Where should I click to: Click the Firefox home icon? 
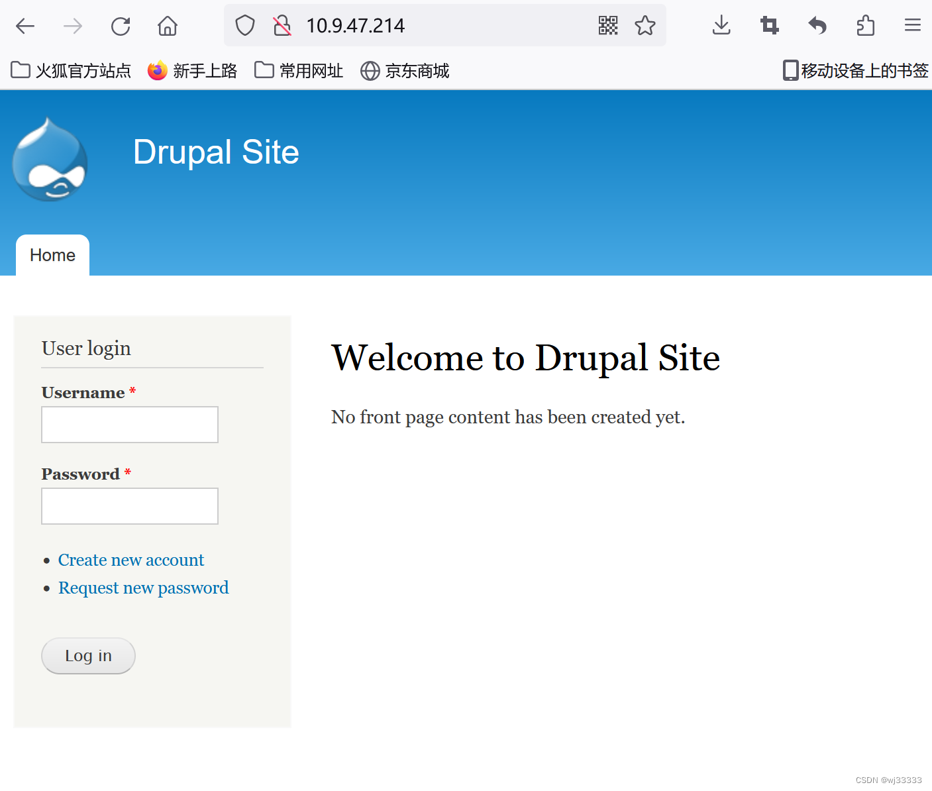167,26
